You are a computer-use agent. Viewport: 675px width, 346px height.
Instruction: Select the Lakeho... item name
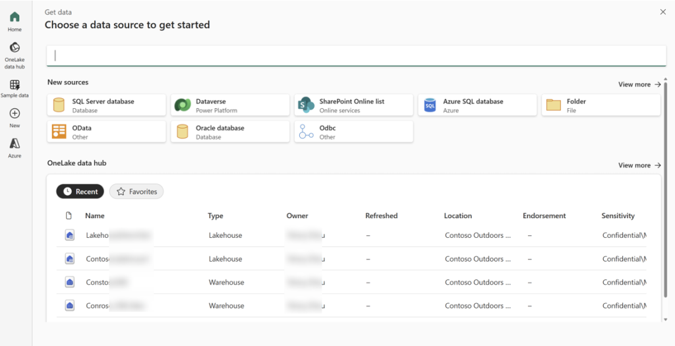click(x=119, y=235)
